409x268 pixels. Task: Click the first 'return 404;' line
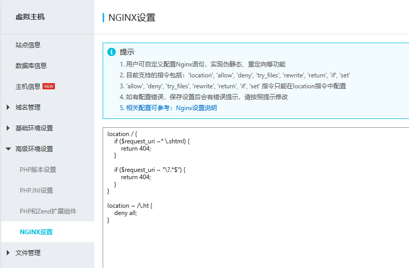(x=136, y=149)
